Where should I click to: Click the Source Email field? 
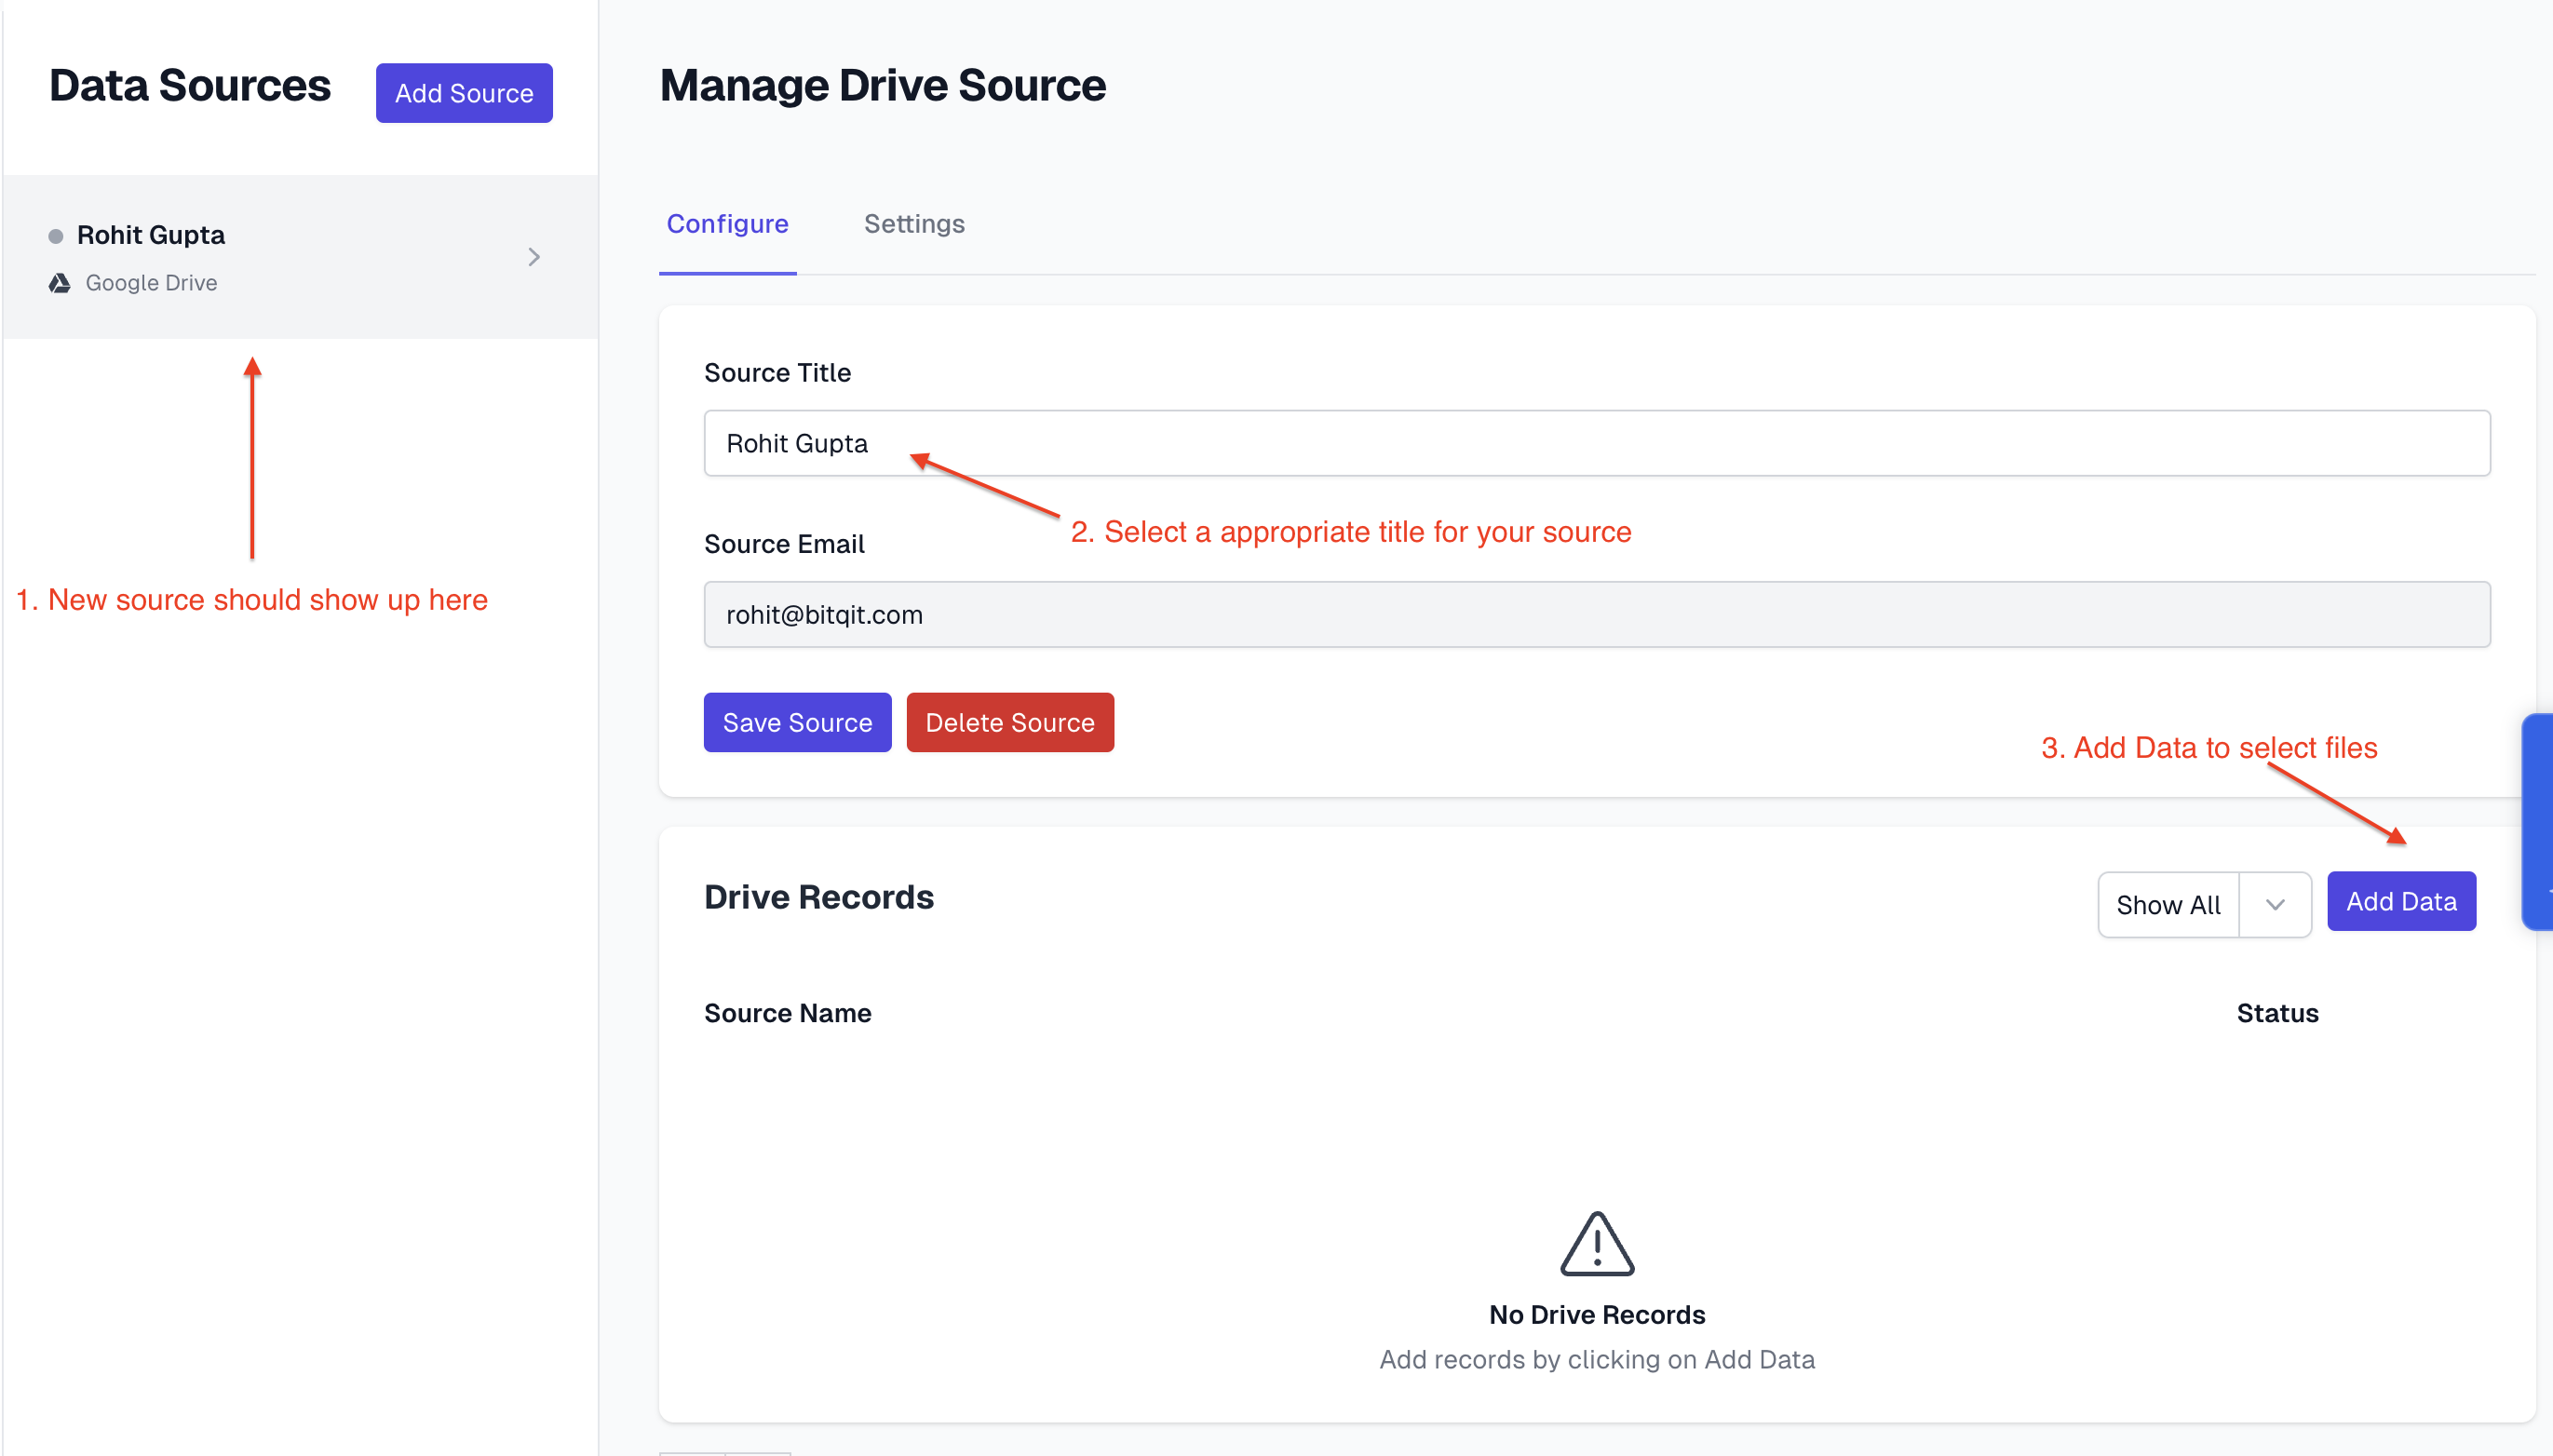1596,614
